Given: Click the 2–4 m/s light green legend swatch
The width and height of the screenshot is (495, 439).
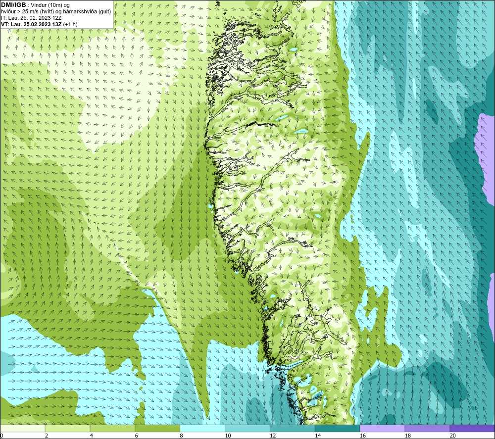Looking at the screenshot, I should tap(67, 428).
